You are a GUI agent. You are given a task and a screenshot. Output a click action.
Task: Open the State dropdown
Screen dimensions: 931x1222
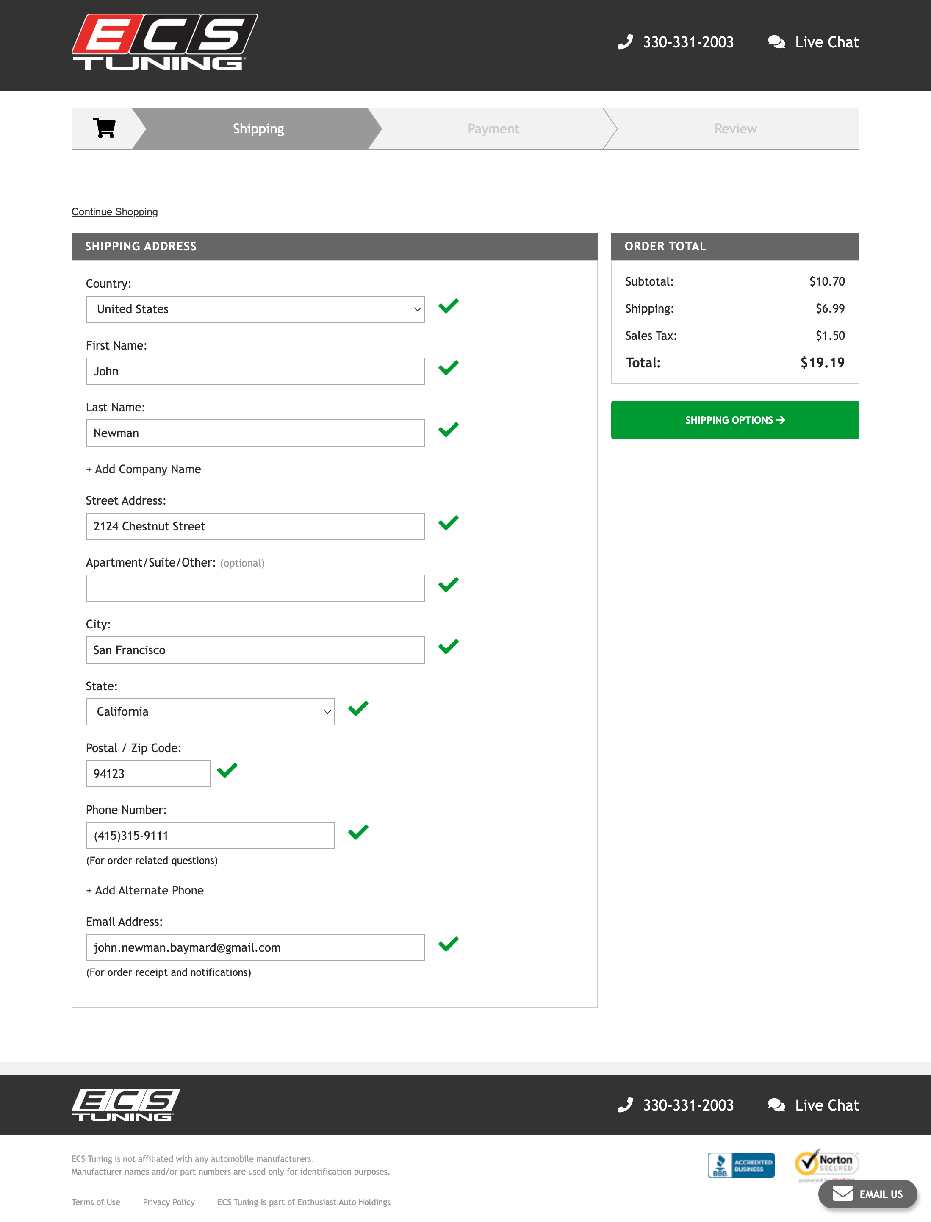210,711
